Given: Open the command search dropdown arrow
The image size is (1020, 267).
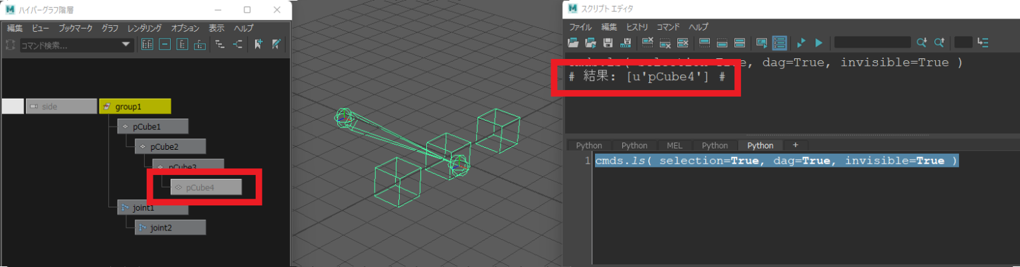Looking at the screenshot, I should [x=126, y=45].
